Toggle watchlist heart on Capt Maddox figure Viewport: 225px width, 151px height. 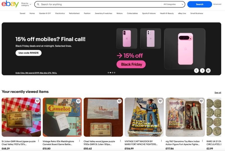click(x=160, y=101)
